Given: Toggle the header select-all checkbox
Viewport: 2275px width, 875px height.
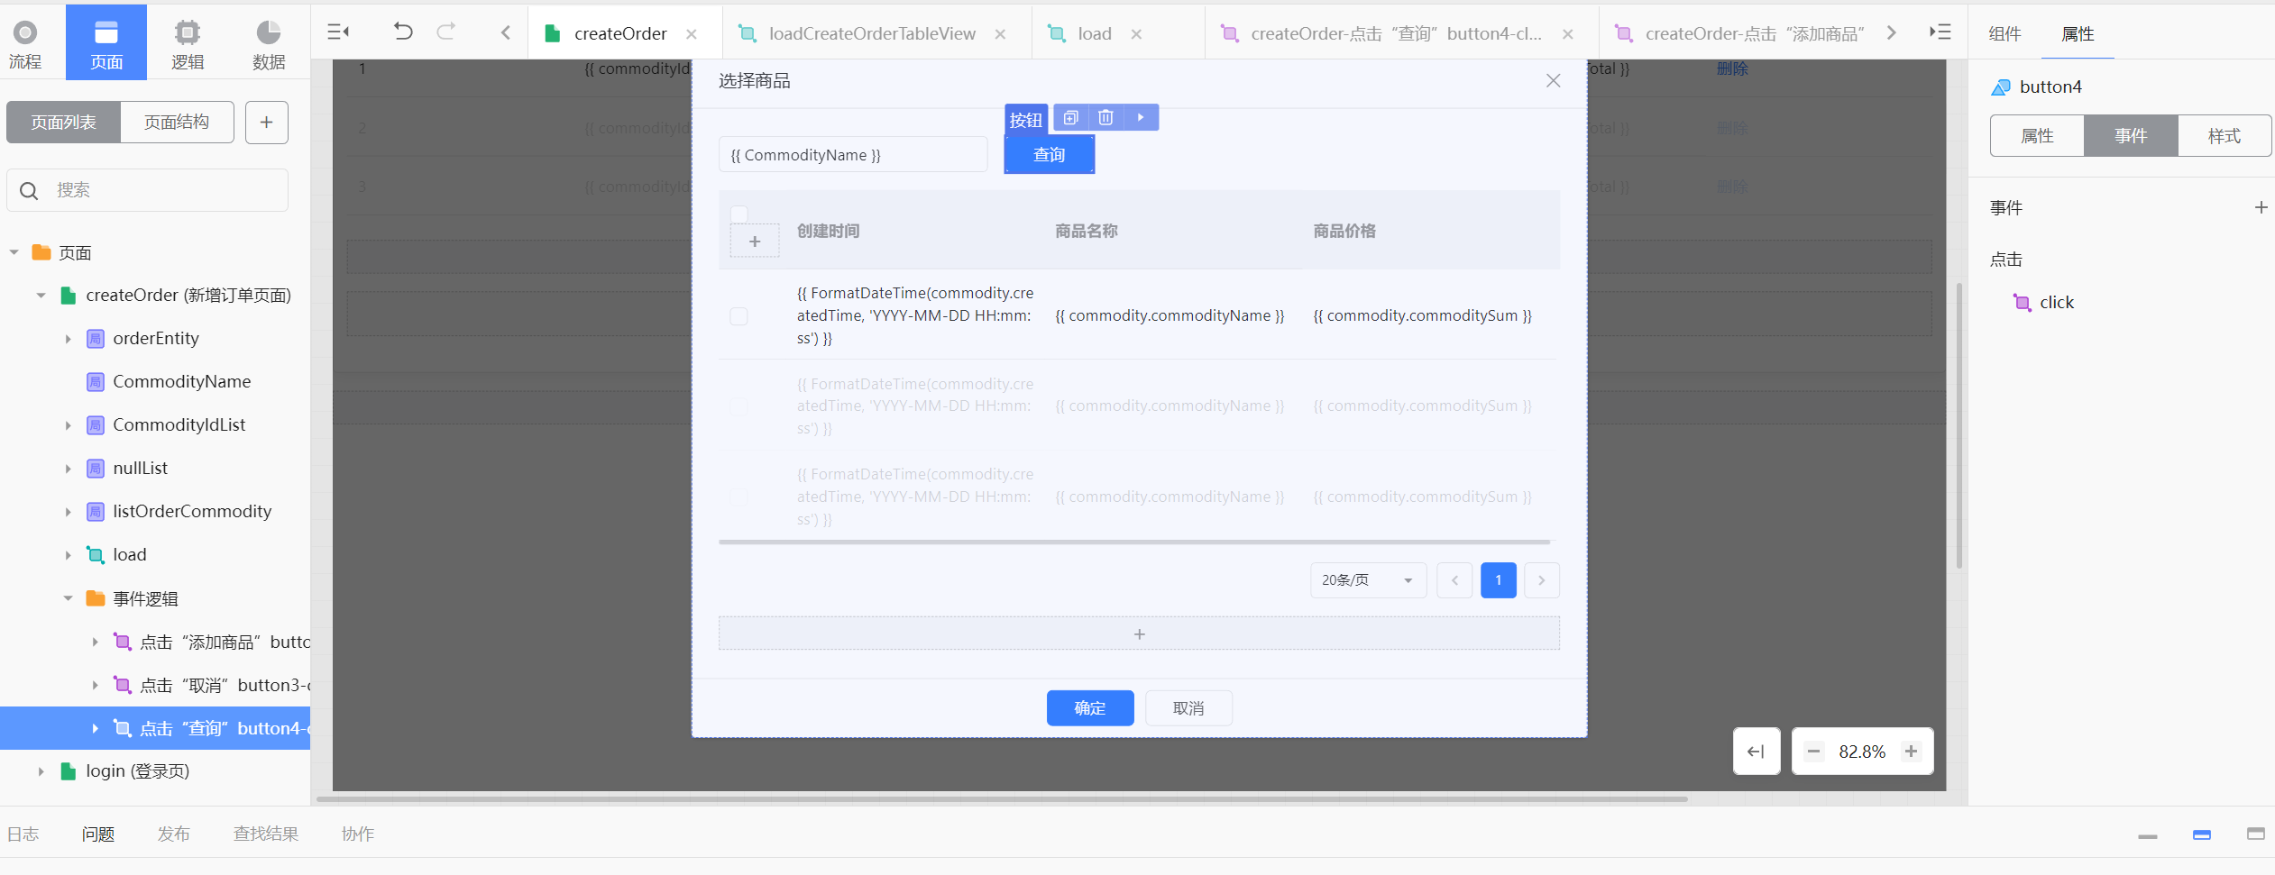Looking at the screenshot, I should pyautogui.click(x=739, y=214).
